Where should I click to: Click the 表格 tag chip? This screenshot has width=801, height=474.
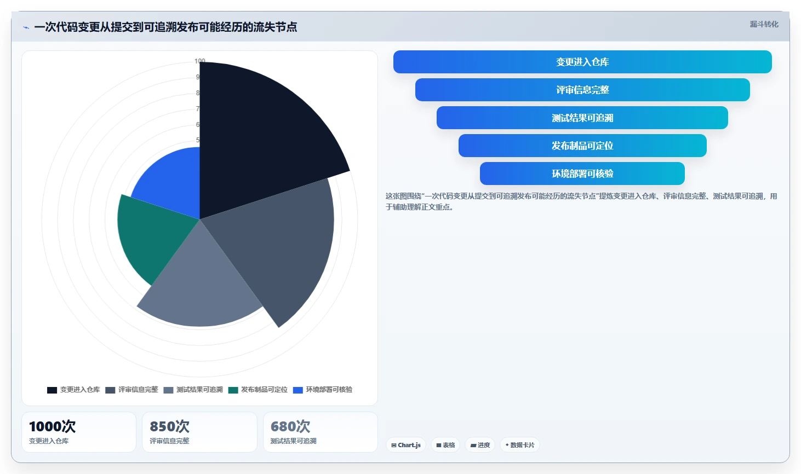point(445,445)
